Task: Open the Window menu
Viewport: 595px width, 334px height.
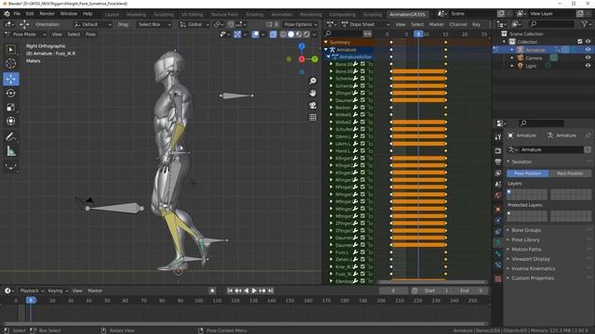Action: coord(69,14)
